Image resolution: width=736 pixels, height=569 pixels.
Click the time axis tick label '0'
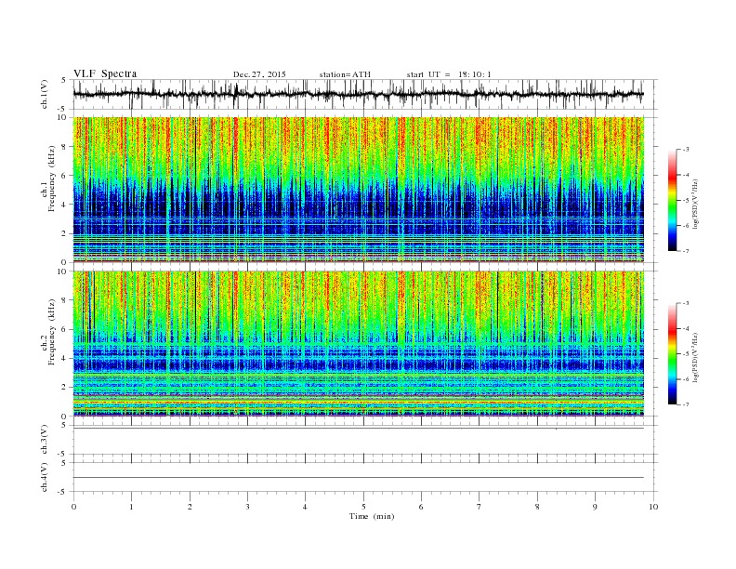click(x=73, y=507)
